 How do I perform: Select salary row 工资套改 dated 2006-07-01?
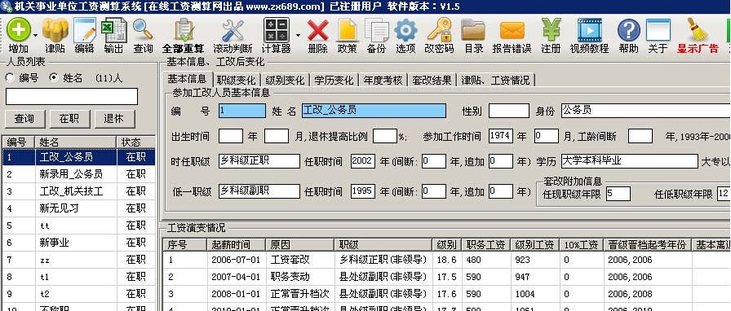tap(446, 260)
